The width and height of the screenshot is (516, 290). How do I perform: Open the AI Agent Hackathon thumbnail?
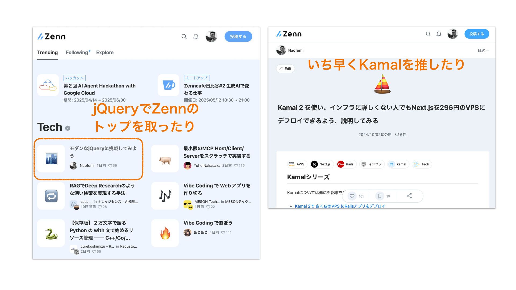coord(48,85)
